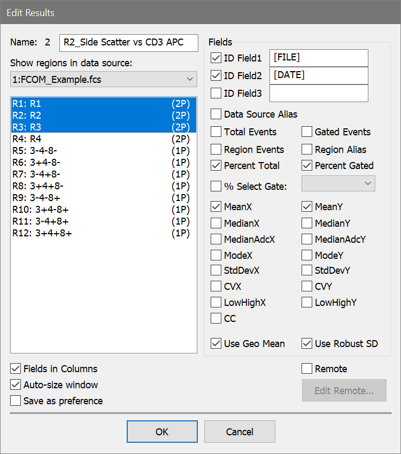
Task: Enable the MedianX statistic checkbox
Action: point(216,223)
